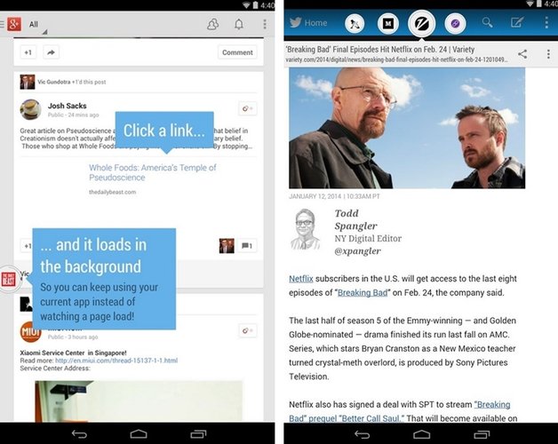Open the Google+ app logo menu
The height and width of the screenshot is (444, 558).
coord(13,24)
